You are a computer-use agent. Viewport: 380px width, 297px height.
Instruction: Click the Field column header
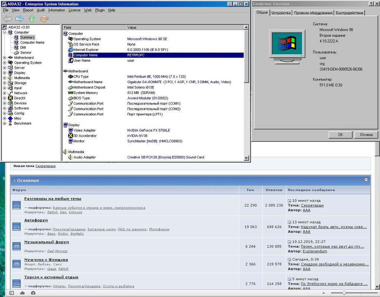[94, 27]
